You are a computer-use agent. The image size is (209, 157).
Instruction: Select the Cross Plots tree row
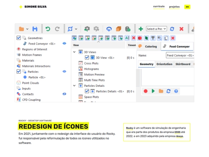click(89, 63)
